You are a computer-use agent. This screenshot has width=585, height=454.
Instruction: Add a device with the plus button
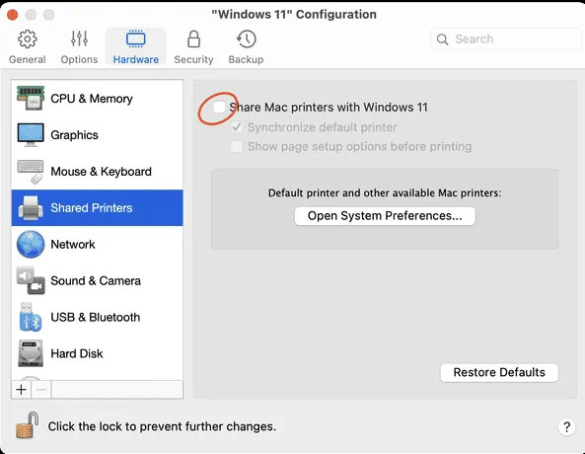pyautogui.click(x=22, y=390)
